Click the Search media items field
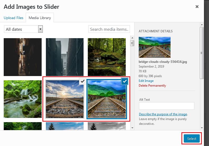Image resolution: width=209 pixels, height=146 pixels. click(109, 29)
